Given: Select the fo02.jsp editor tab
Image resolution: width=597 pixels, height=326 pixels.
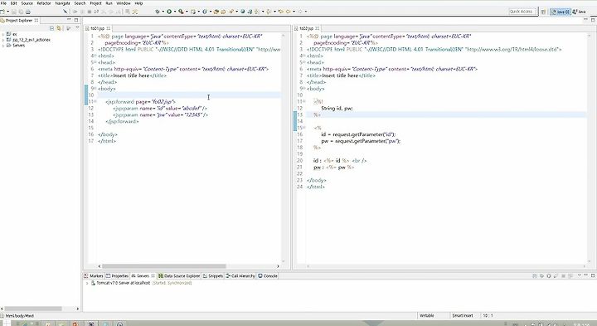Looking at the screenshot, I should click(306, 28).
